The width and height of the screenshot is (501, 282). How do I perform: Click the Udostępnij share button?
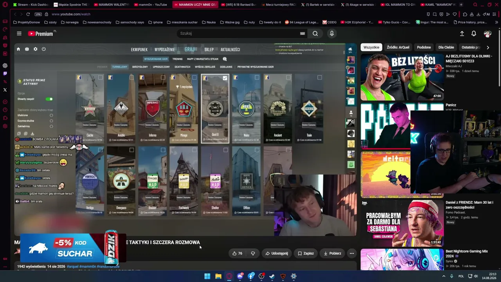tap(277, 253)
